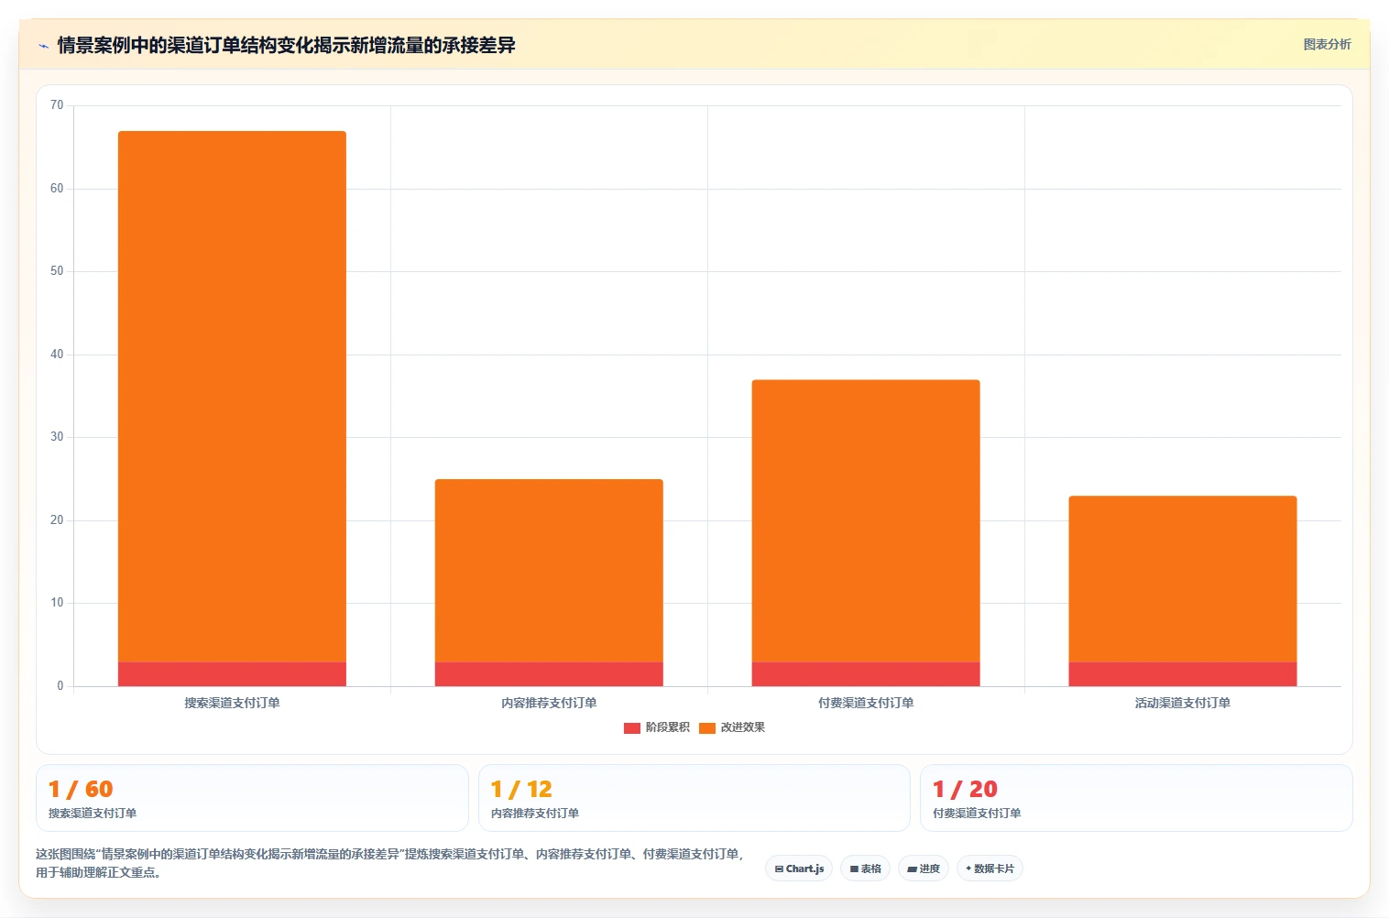Click the 搜索渠道支付订单 x-axis label
1389x918 pixels.
[232, 703]
